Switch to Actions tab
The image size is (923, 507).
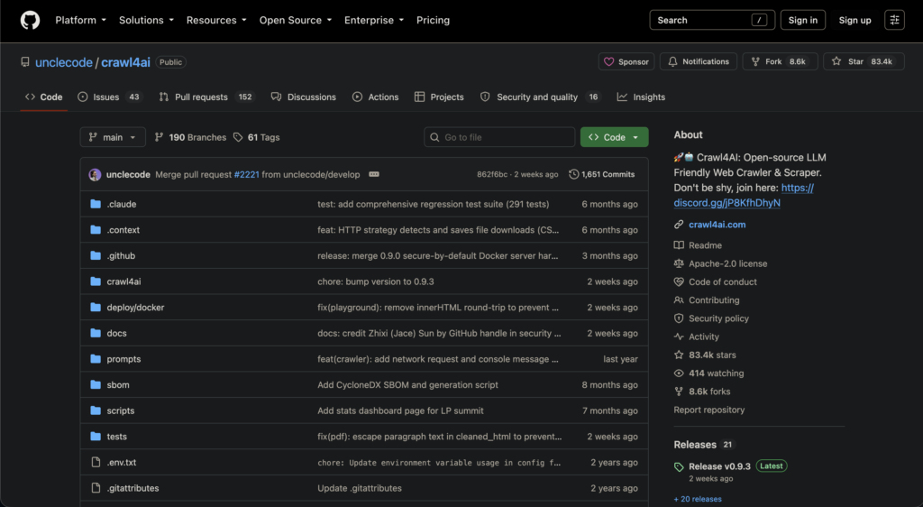tap(376, 97)
